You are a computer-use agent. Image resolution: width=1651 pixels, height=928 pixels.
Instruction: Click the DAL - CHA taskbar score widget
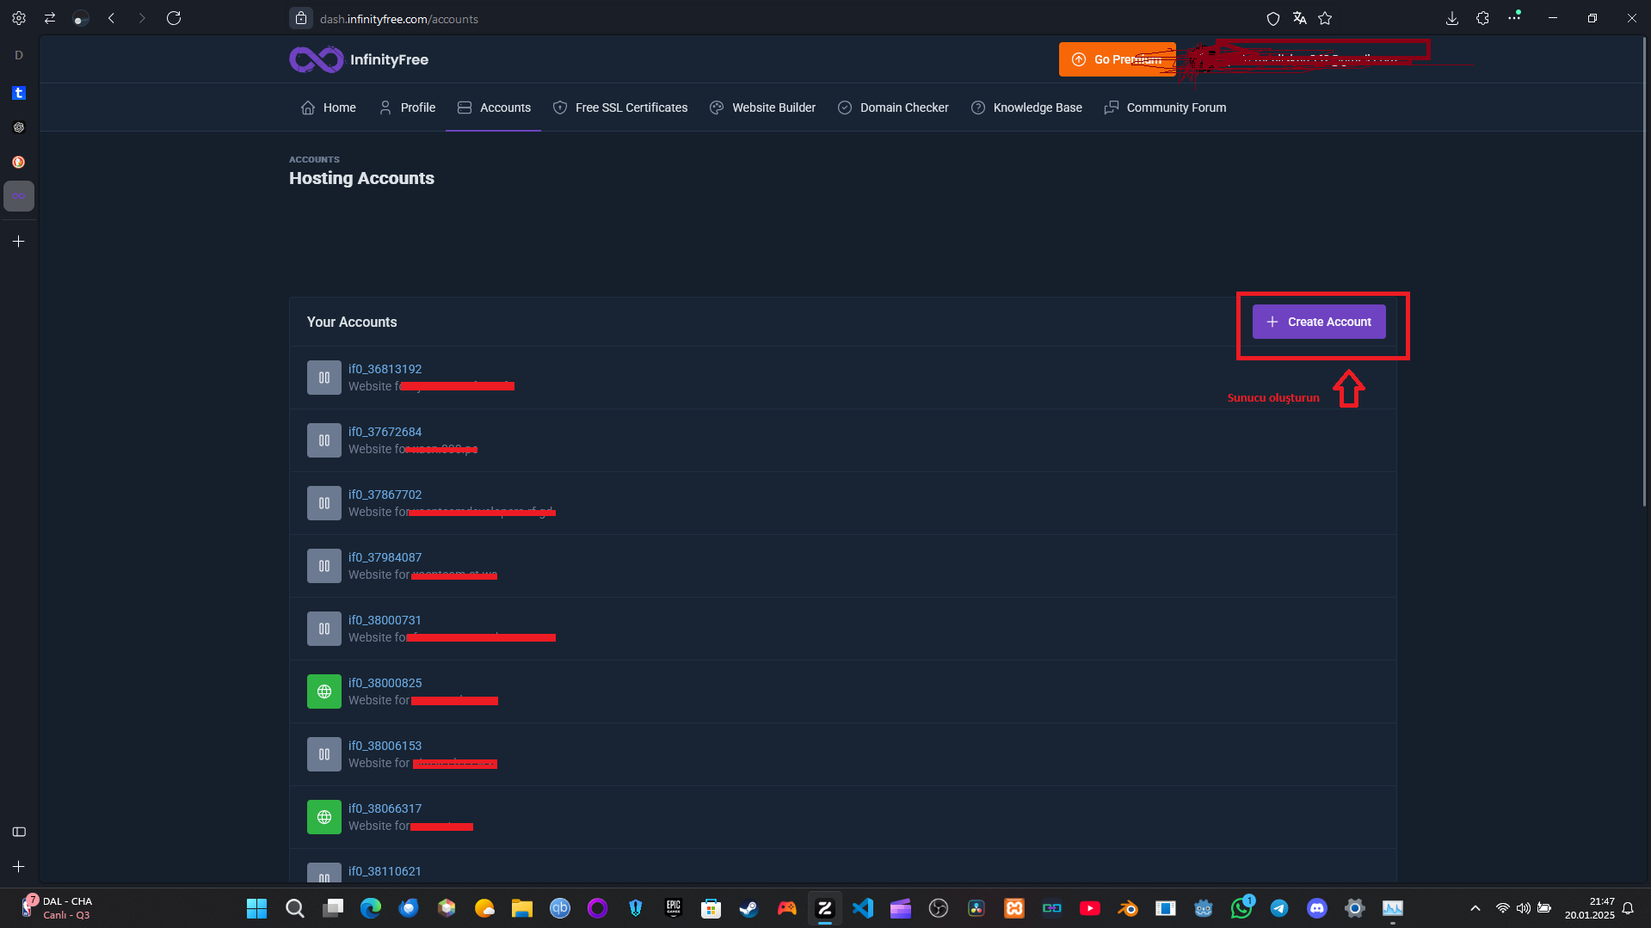tap(57, 908)
